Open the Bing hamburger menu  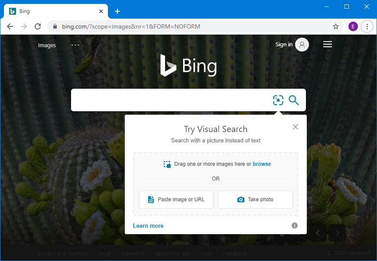click(328, 44)
